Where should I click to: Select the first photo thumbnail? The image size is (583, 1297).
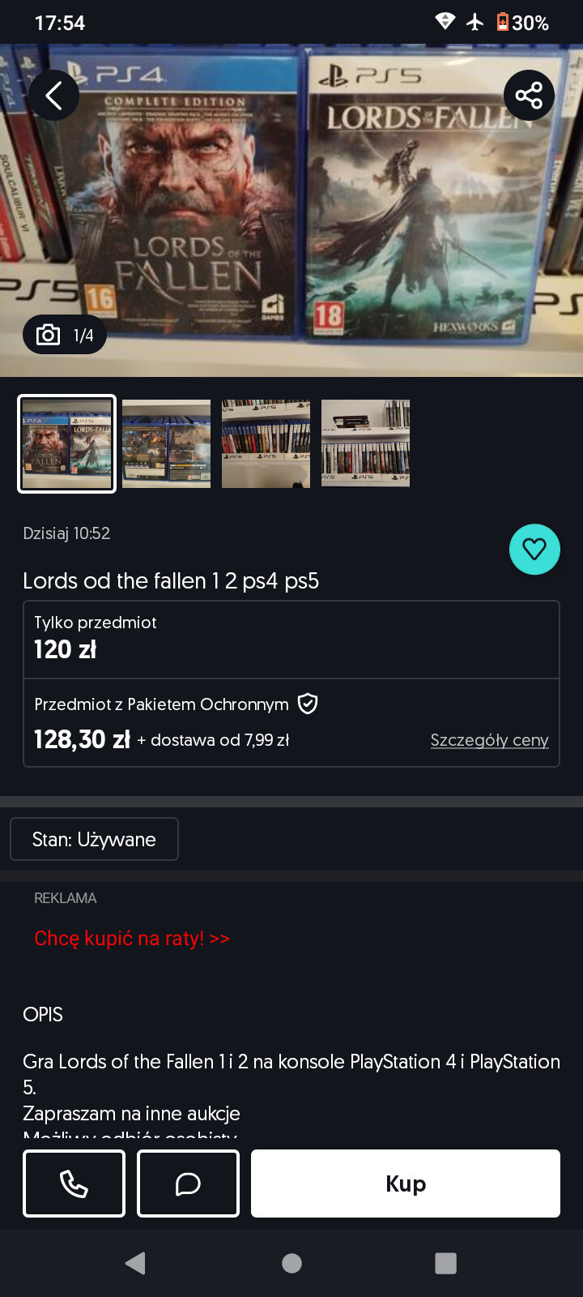(67, 443)
